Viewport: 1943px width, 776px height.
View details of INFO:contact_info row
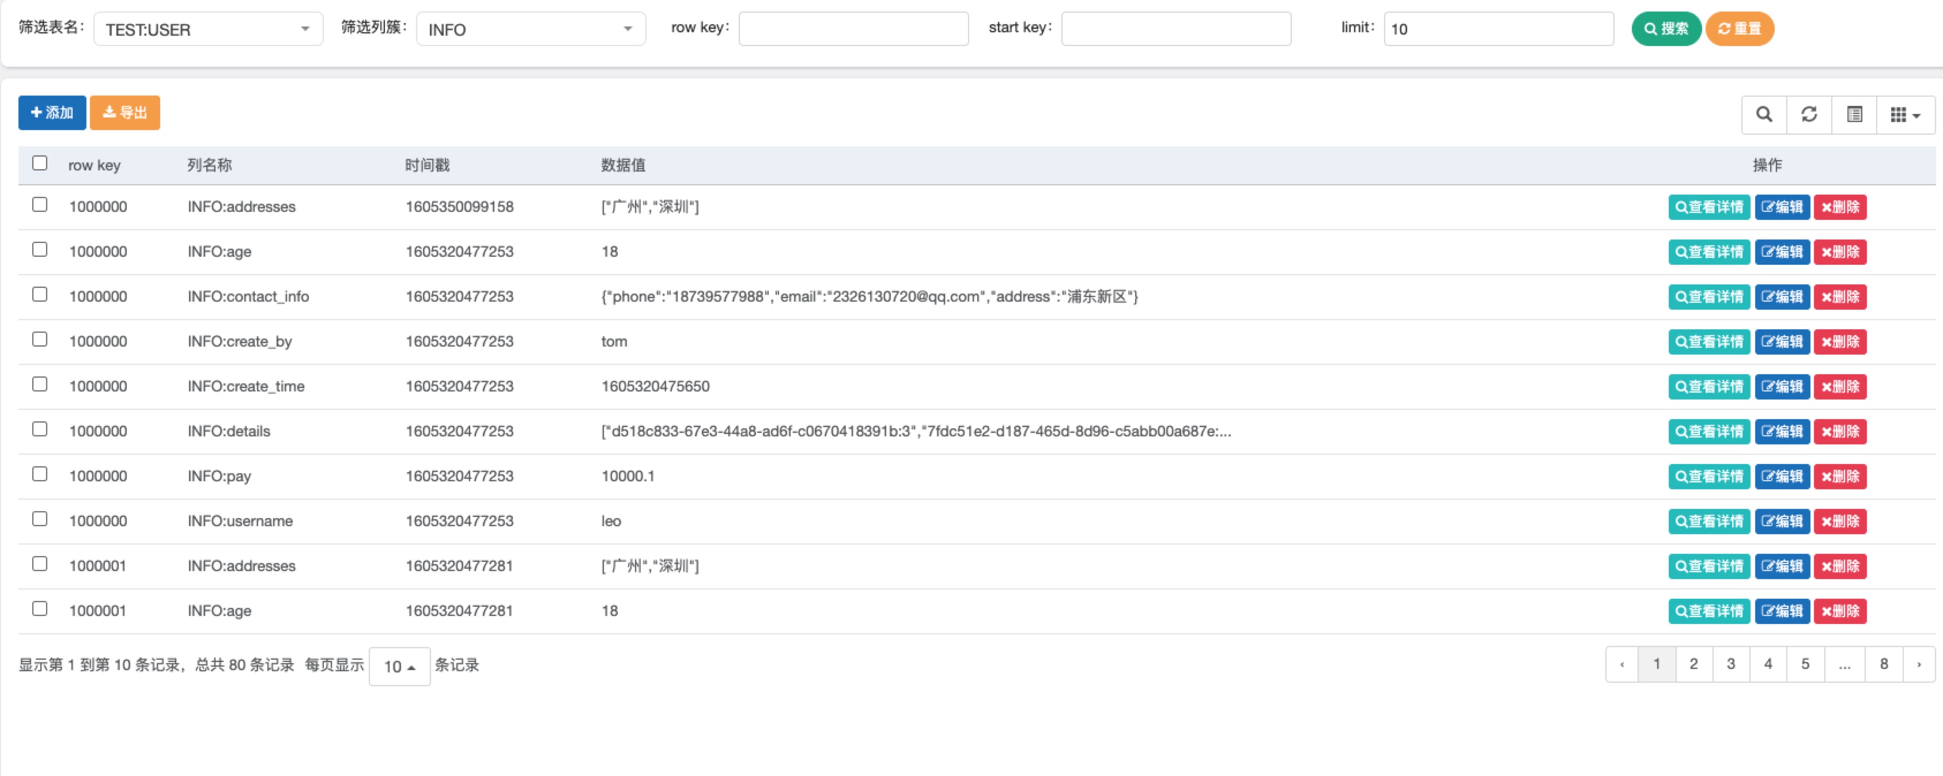(1708, 297)
